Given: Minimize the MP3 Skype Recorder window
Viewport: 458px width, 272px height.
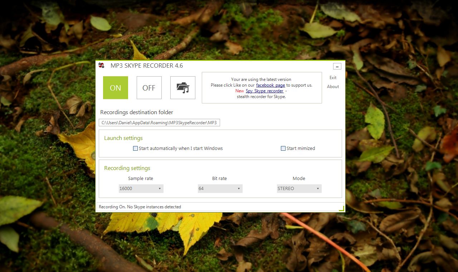Looking at the screenshot, I should (337, 66).
